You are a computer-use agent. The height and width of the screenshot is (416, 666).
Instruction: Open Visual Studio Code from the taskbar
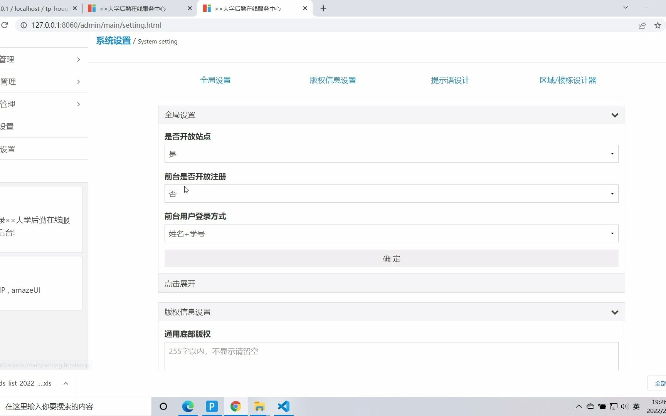(284, 406)
